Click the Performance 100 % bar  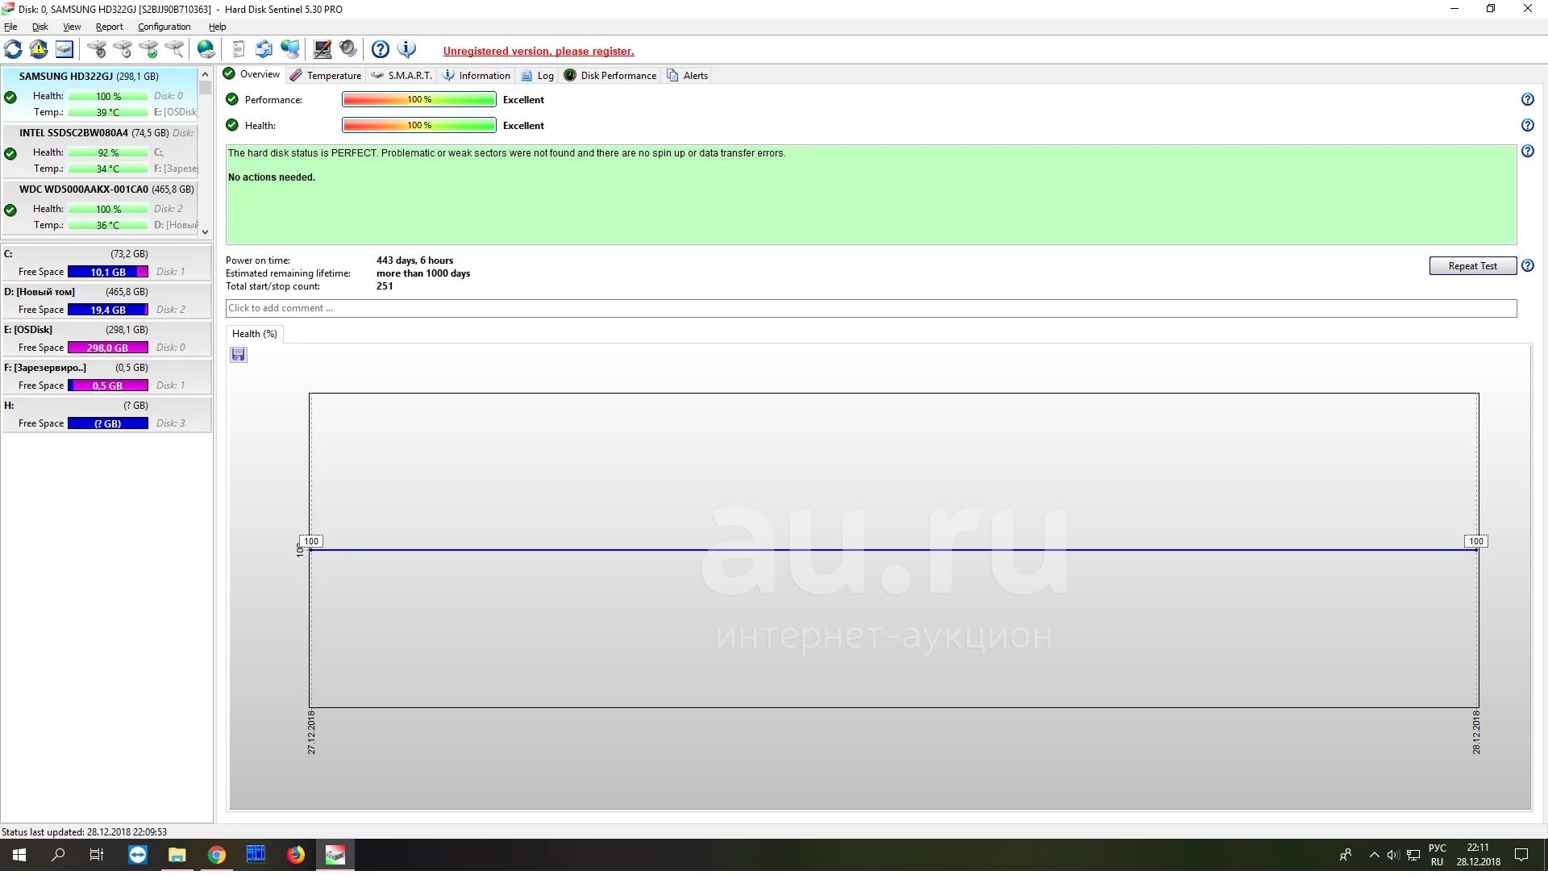click(419, 100)
